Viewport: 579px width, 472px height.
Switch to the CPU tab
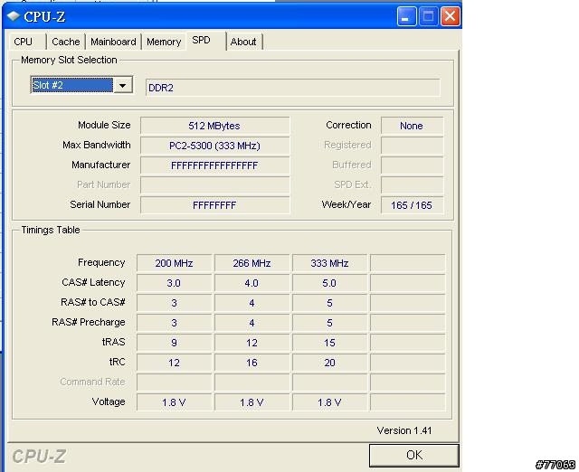tap(23, 42)
